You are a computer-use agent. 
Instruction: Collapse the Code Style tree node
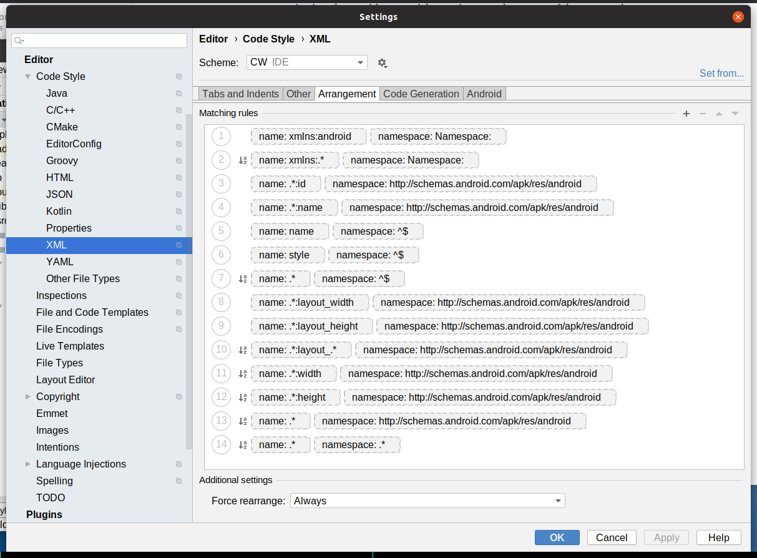tap(28, 77)
